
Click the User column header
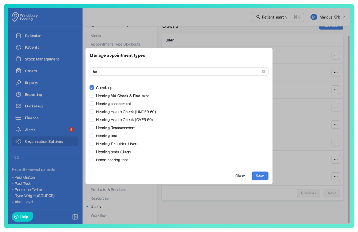pos(170,40)
